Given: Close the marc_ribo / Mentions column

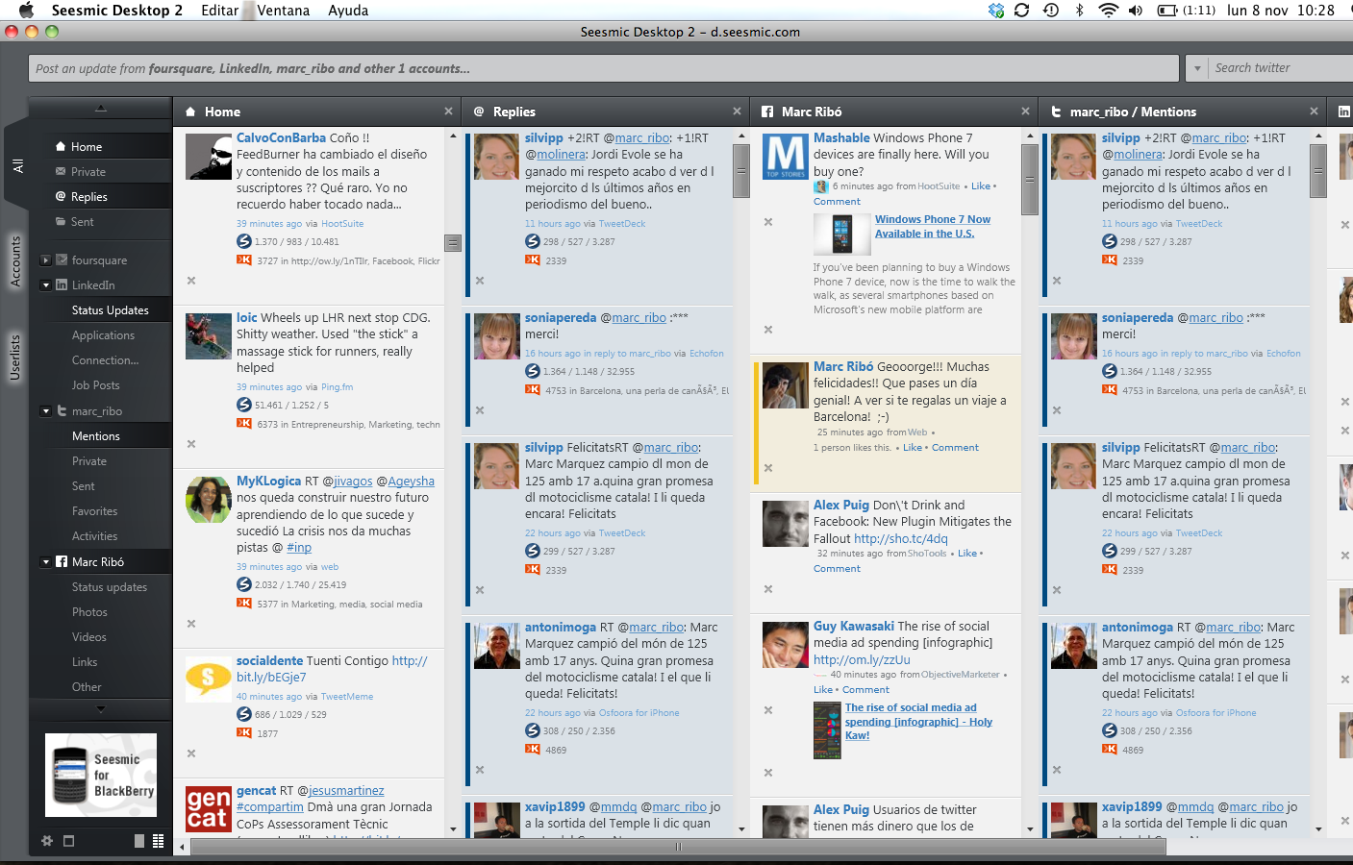Looking at the screenshot, I should point(1314,111).
